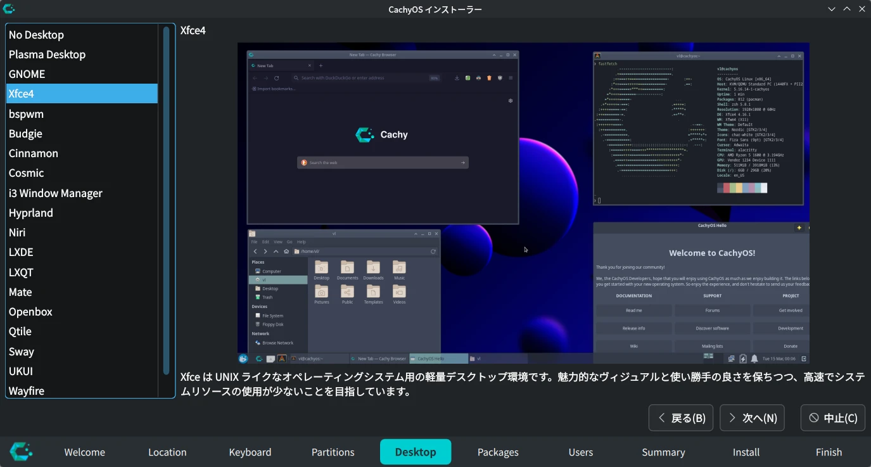Viewport: 871px width, 467px height.
Task: Click the keep-above arrow in title bar
Action: pyautogui.click(x=846, y=9)
